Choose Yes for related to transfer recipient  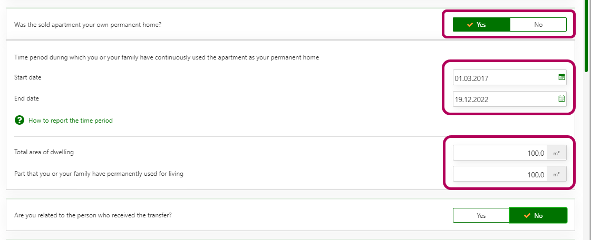pos(481,215)
